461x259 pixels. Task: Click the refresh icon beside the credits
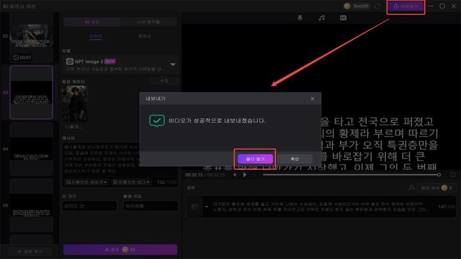tap(377, 6)
